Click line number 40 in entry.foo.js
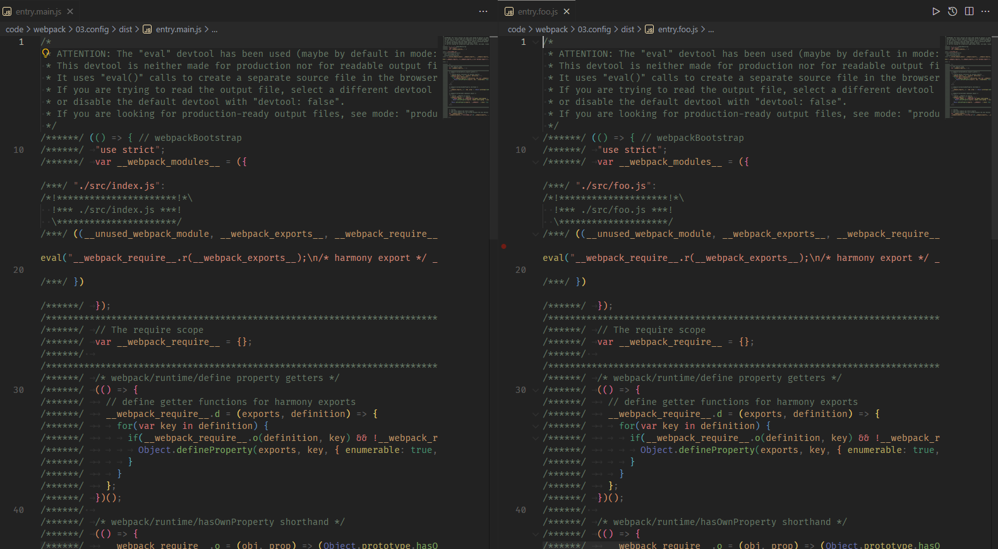998x549 pixels. pos(520,510)
